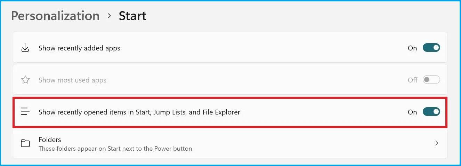Click the list lines icon for recently opened items
This screenshot has width=461, height=166.
[25, 112]
